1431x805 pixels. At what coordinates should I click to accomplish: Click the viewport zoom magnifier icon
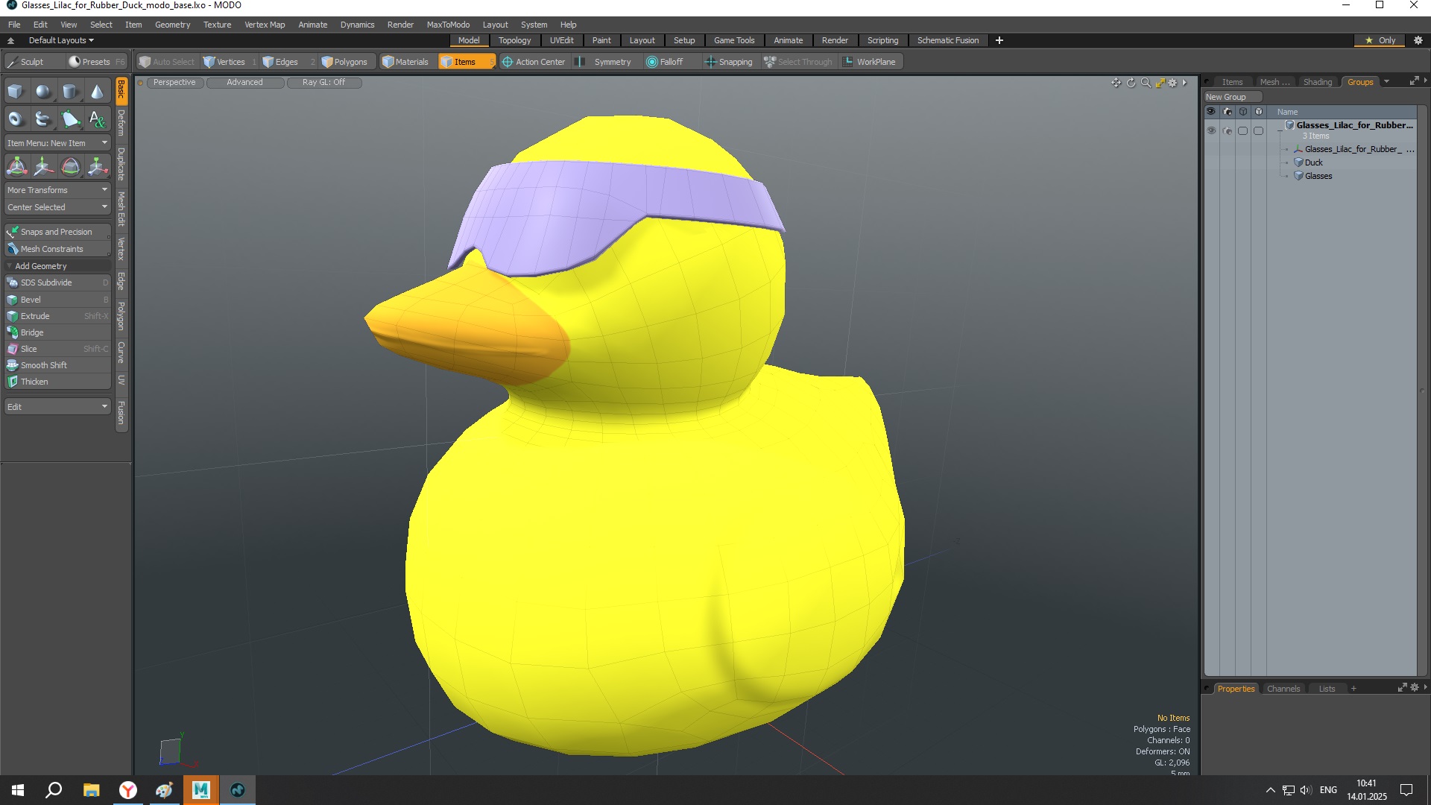pyautogui.click(x=1146, y=83)
